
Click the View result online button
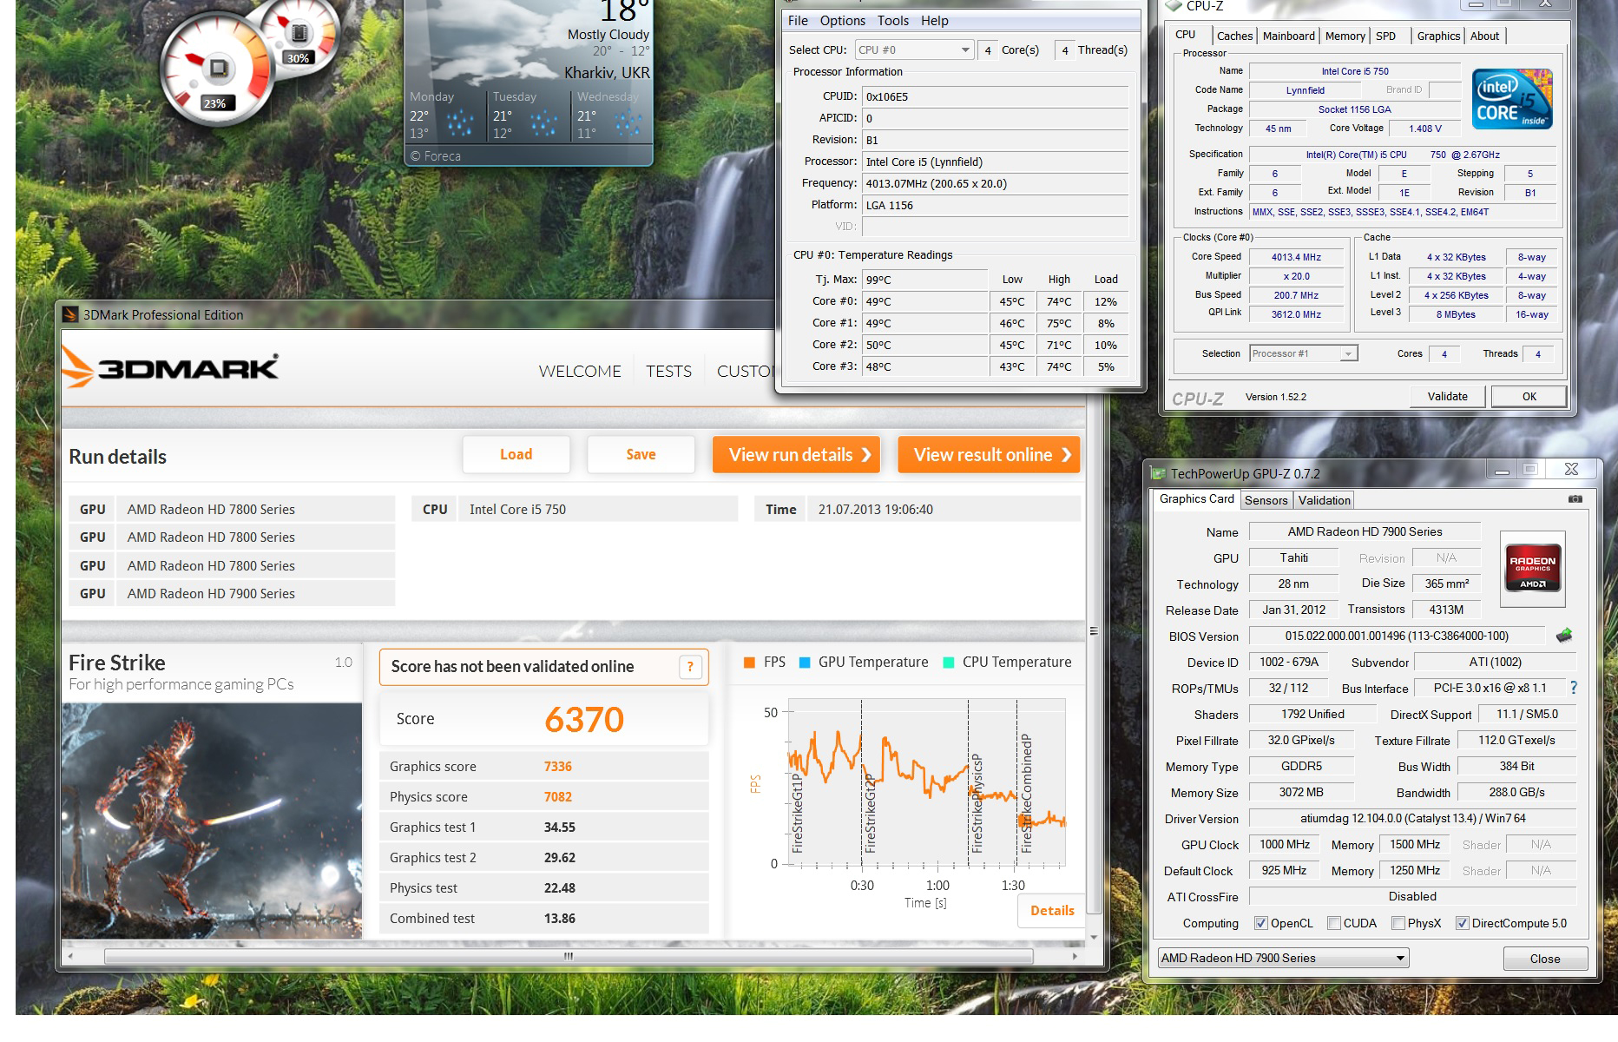tap(989, 454)
